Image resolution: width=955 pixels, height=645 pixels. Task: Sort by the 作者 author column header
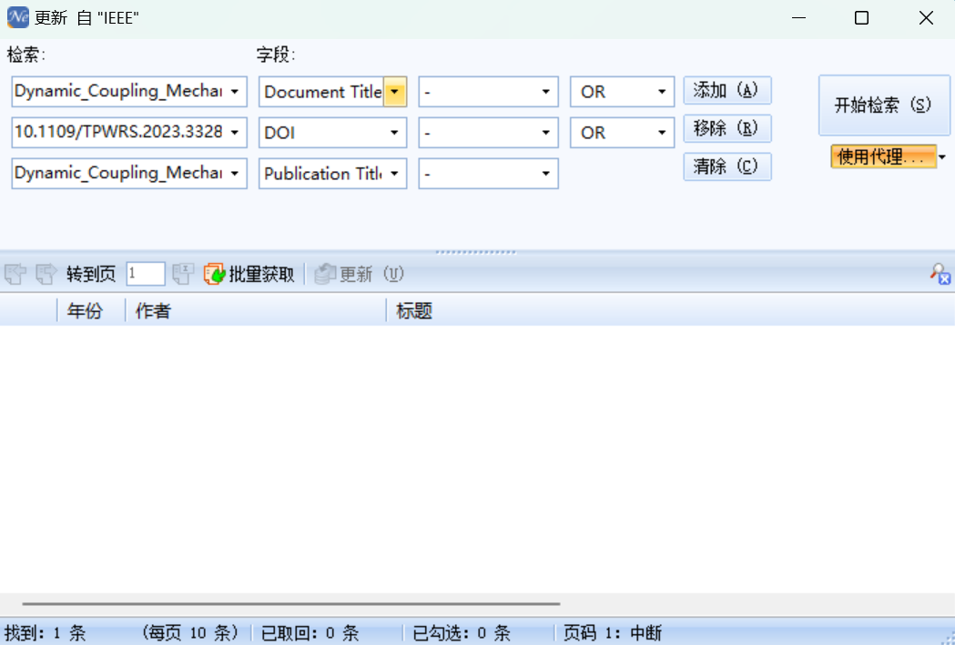pos(255,311)
